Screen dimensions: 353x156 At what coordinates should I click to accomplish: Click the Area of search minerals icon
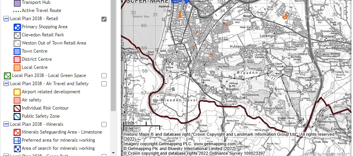point(17,149)
